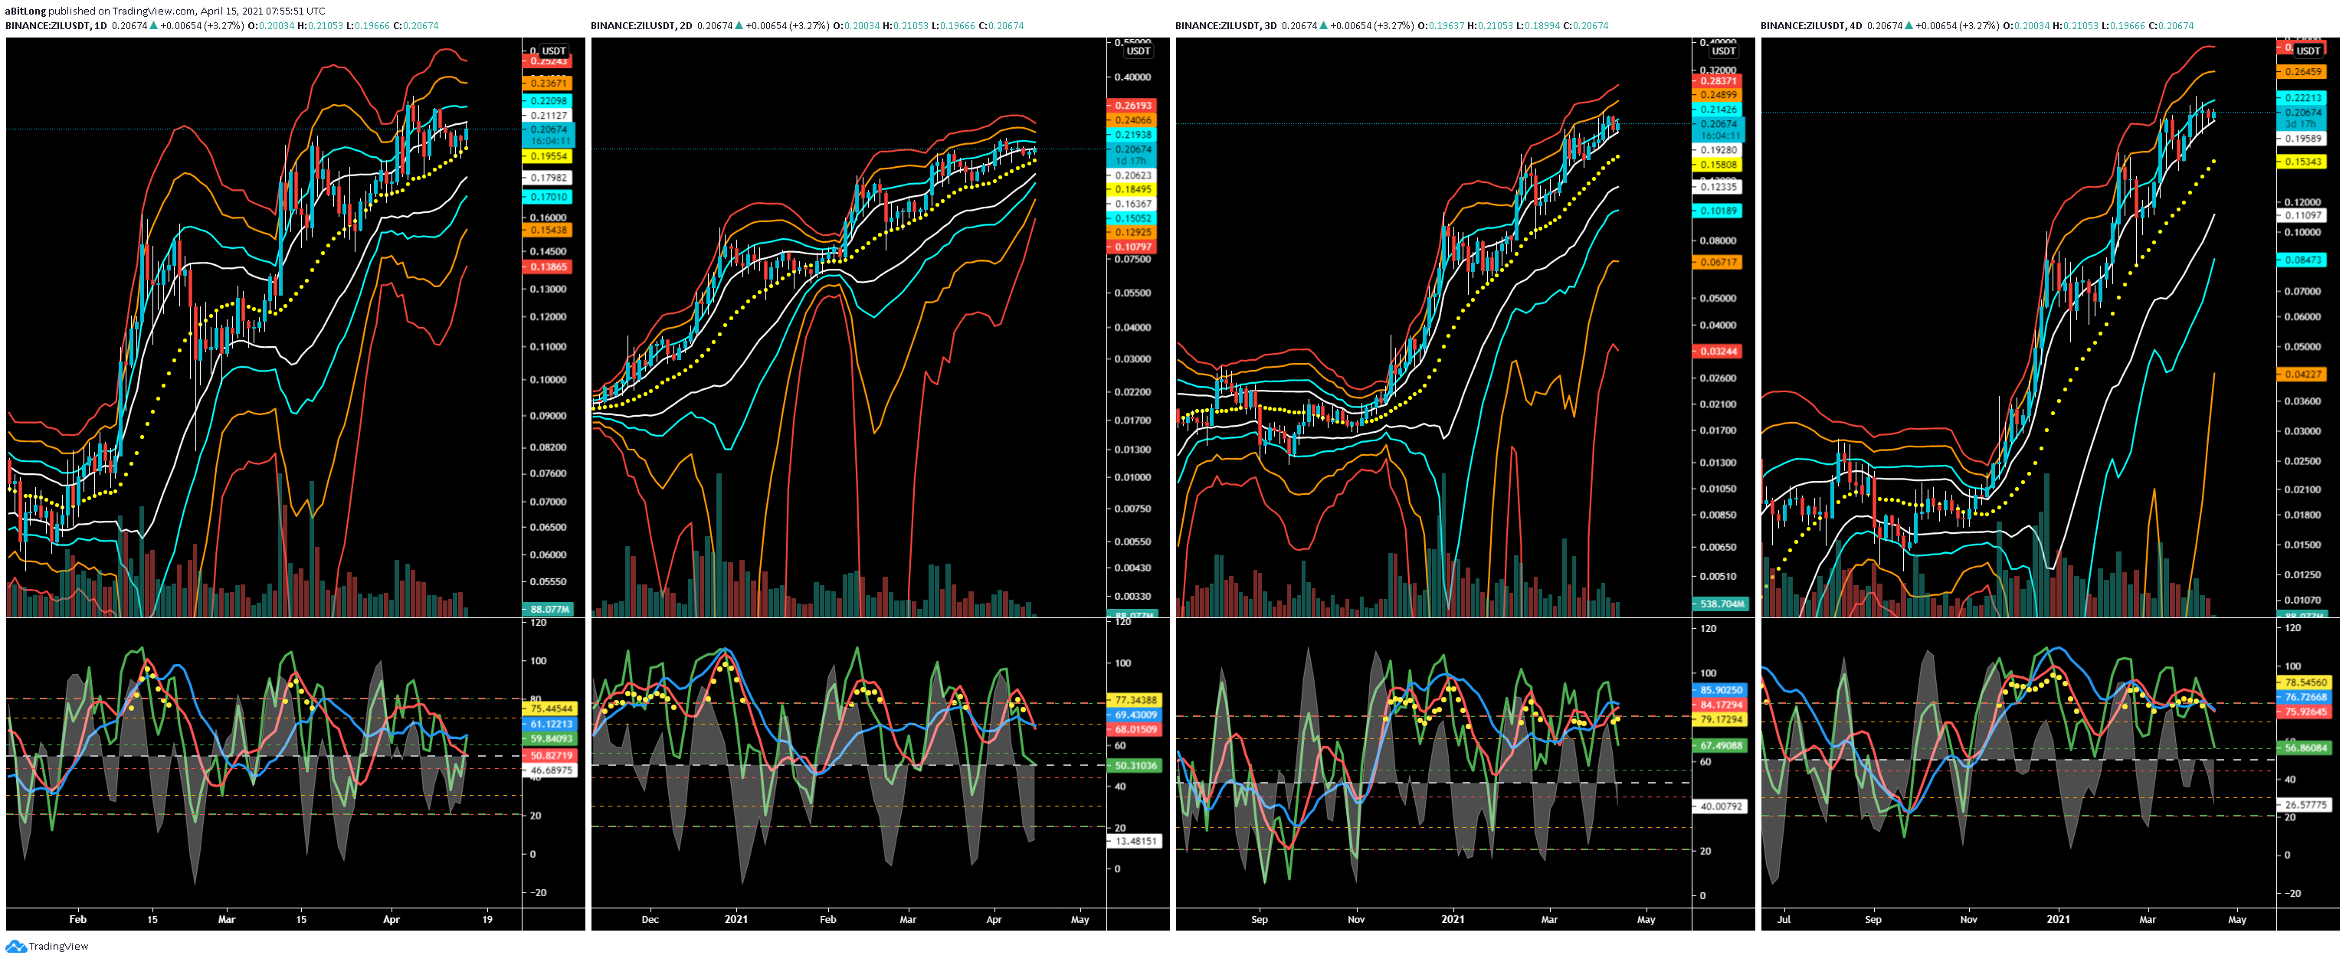Click the 59.84093 green oscillator value
This screenshot has width=2346, height=962.
(x=551, y=739)
